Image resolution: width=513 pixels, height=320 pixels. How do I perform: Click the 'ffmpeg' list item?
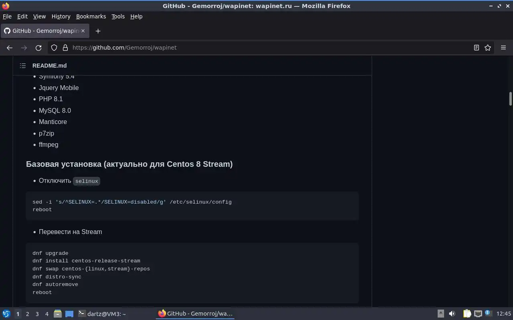tap(48, 145)
